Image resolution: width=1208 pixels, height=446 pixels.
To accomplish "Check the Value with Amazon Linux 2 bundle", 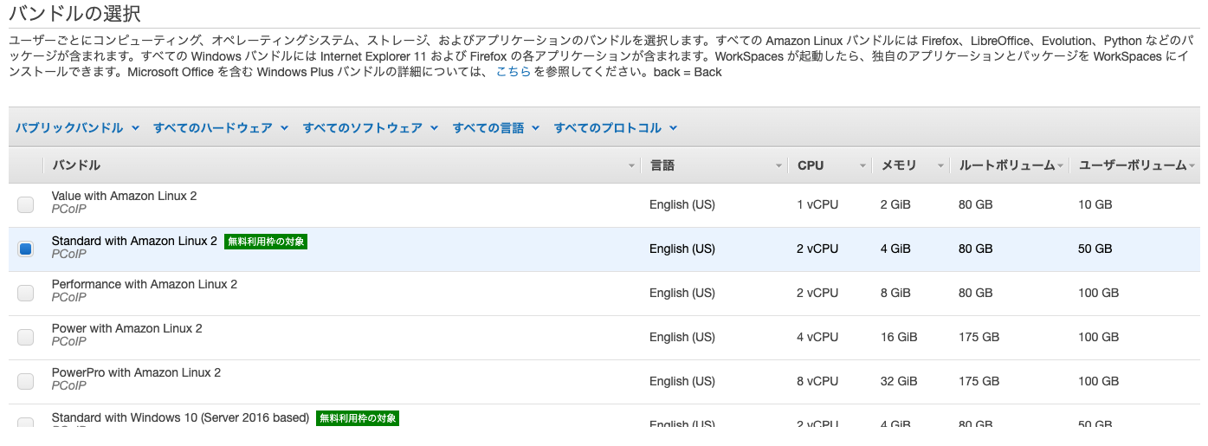I will click(26, 204).
